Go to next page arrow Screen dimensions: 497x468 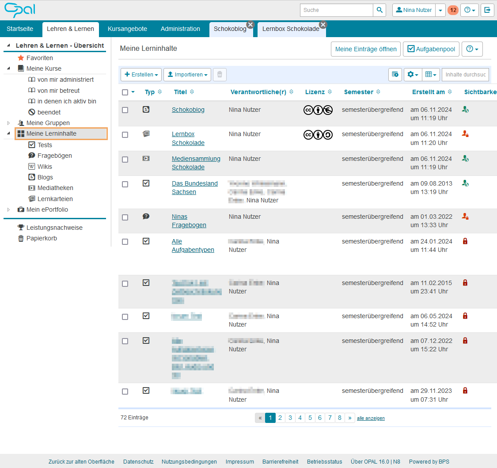tap(350, 418)
